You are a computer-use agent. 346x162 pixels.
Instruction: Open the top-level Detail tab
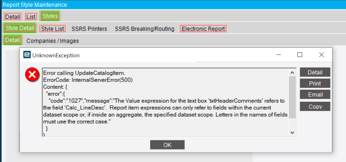tap(13, 17)
